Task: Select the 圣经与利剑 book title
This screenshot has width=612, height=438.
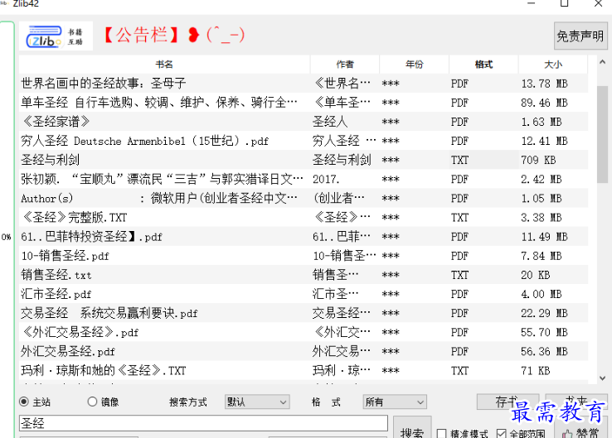Action: click(51, 160)
